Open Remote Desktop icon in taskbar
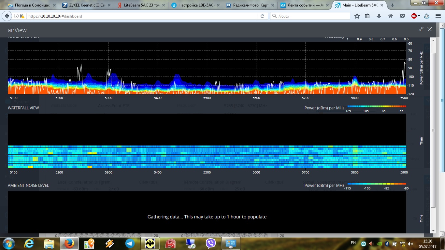This screenshot has height=250, width=445. [x=190, y=243]
